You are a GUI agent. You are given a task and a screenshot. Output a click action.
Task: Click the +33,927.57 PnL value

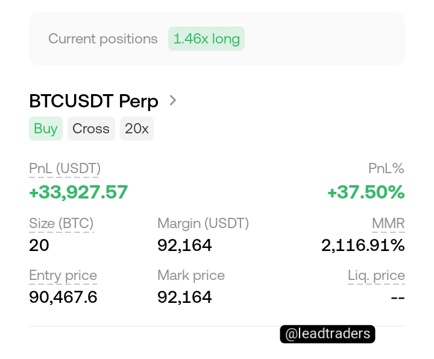point(78,192)
